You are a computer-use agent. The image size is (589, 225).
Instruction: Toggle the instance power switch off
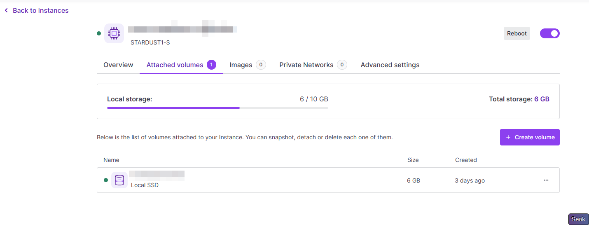(549, 33)
